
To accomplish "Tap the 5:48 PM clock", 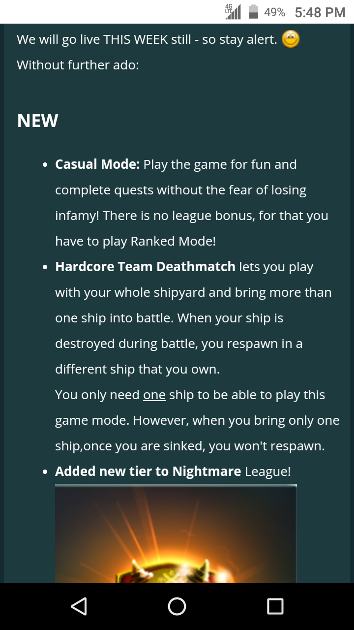I will tap(320, 12).
